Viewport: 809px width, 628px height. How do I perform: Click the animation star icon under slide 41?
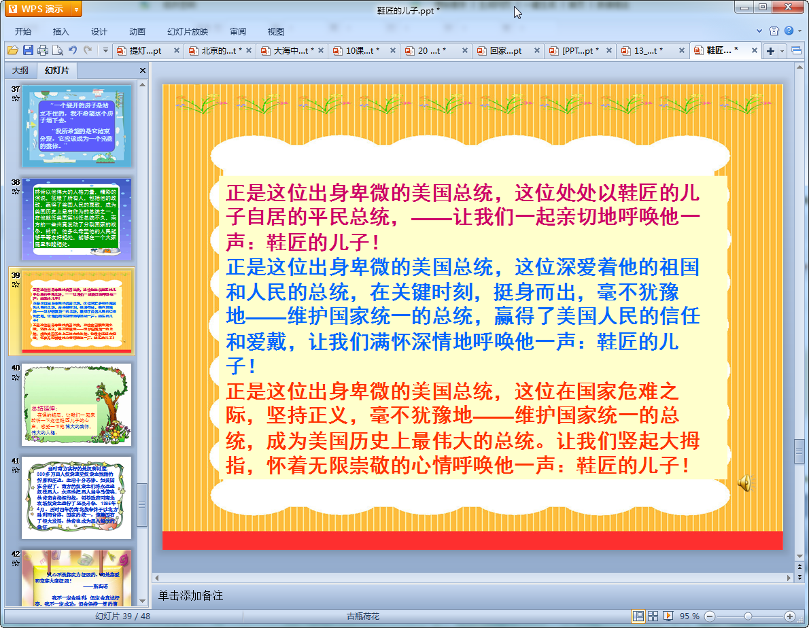pyautogui.click(x=16, y=470)
